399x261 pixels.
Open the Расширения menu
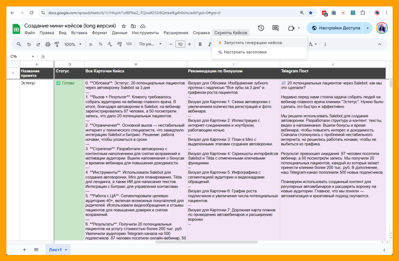176,33
